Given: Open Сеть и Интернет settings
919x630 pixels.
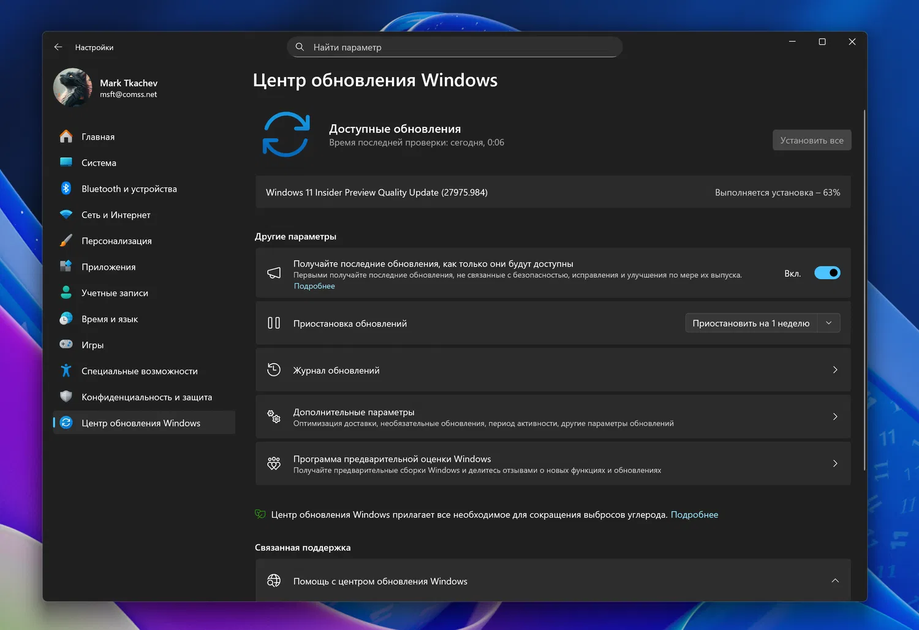Looking at the screenshot, I should pos(116,214).
